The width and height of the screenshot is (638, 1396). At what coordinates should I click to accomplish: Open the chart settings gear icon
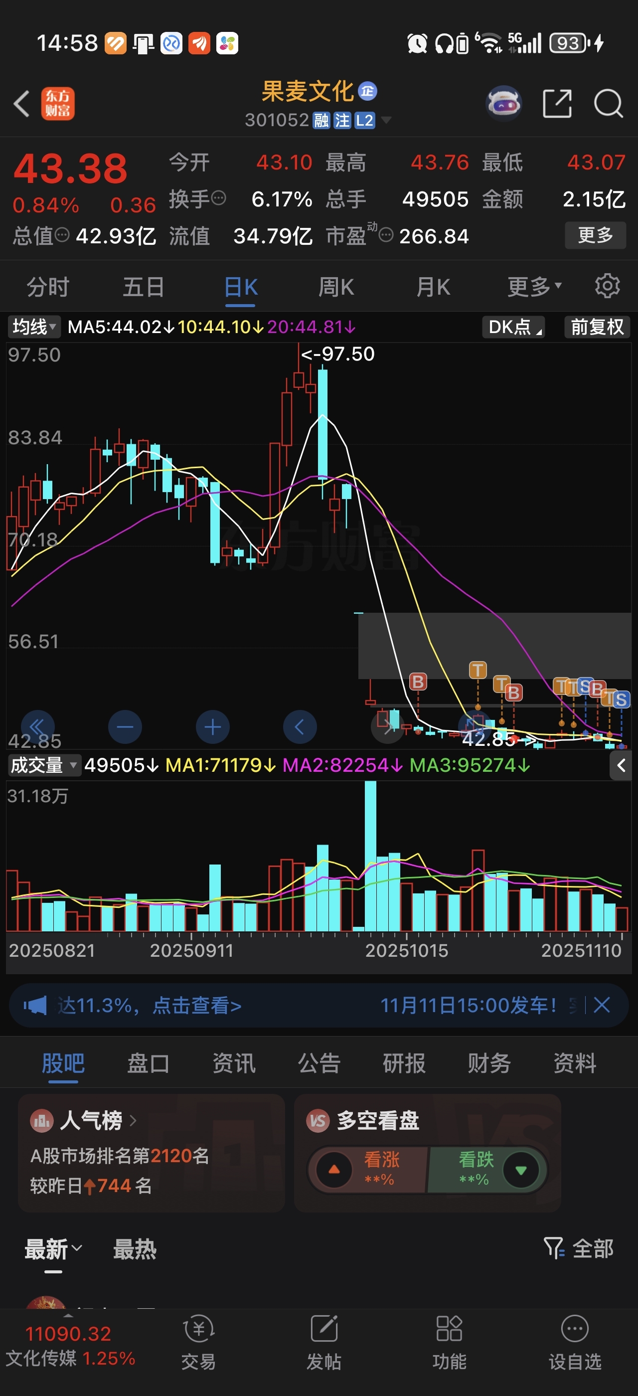coord(607,286)
